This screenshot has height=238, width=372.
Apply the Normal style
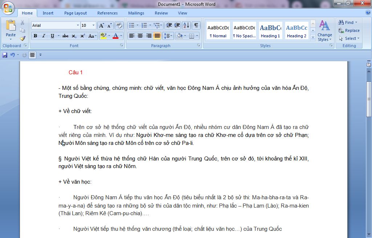pos(218,31)
